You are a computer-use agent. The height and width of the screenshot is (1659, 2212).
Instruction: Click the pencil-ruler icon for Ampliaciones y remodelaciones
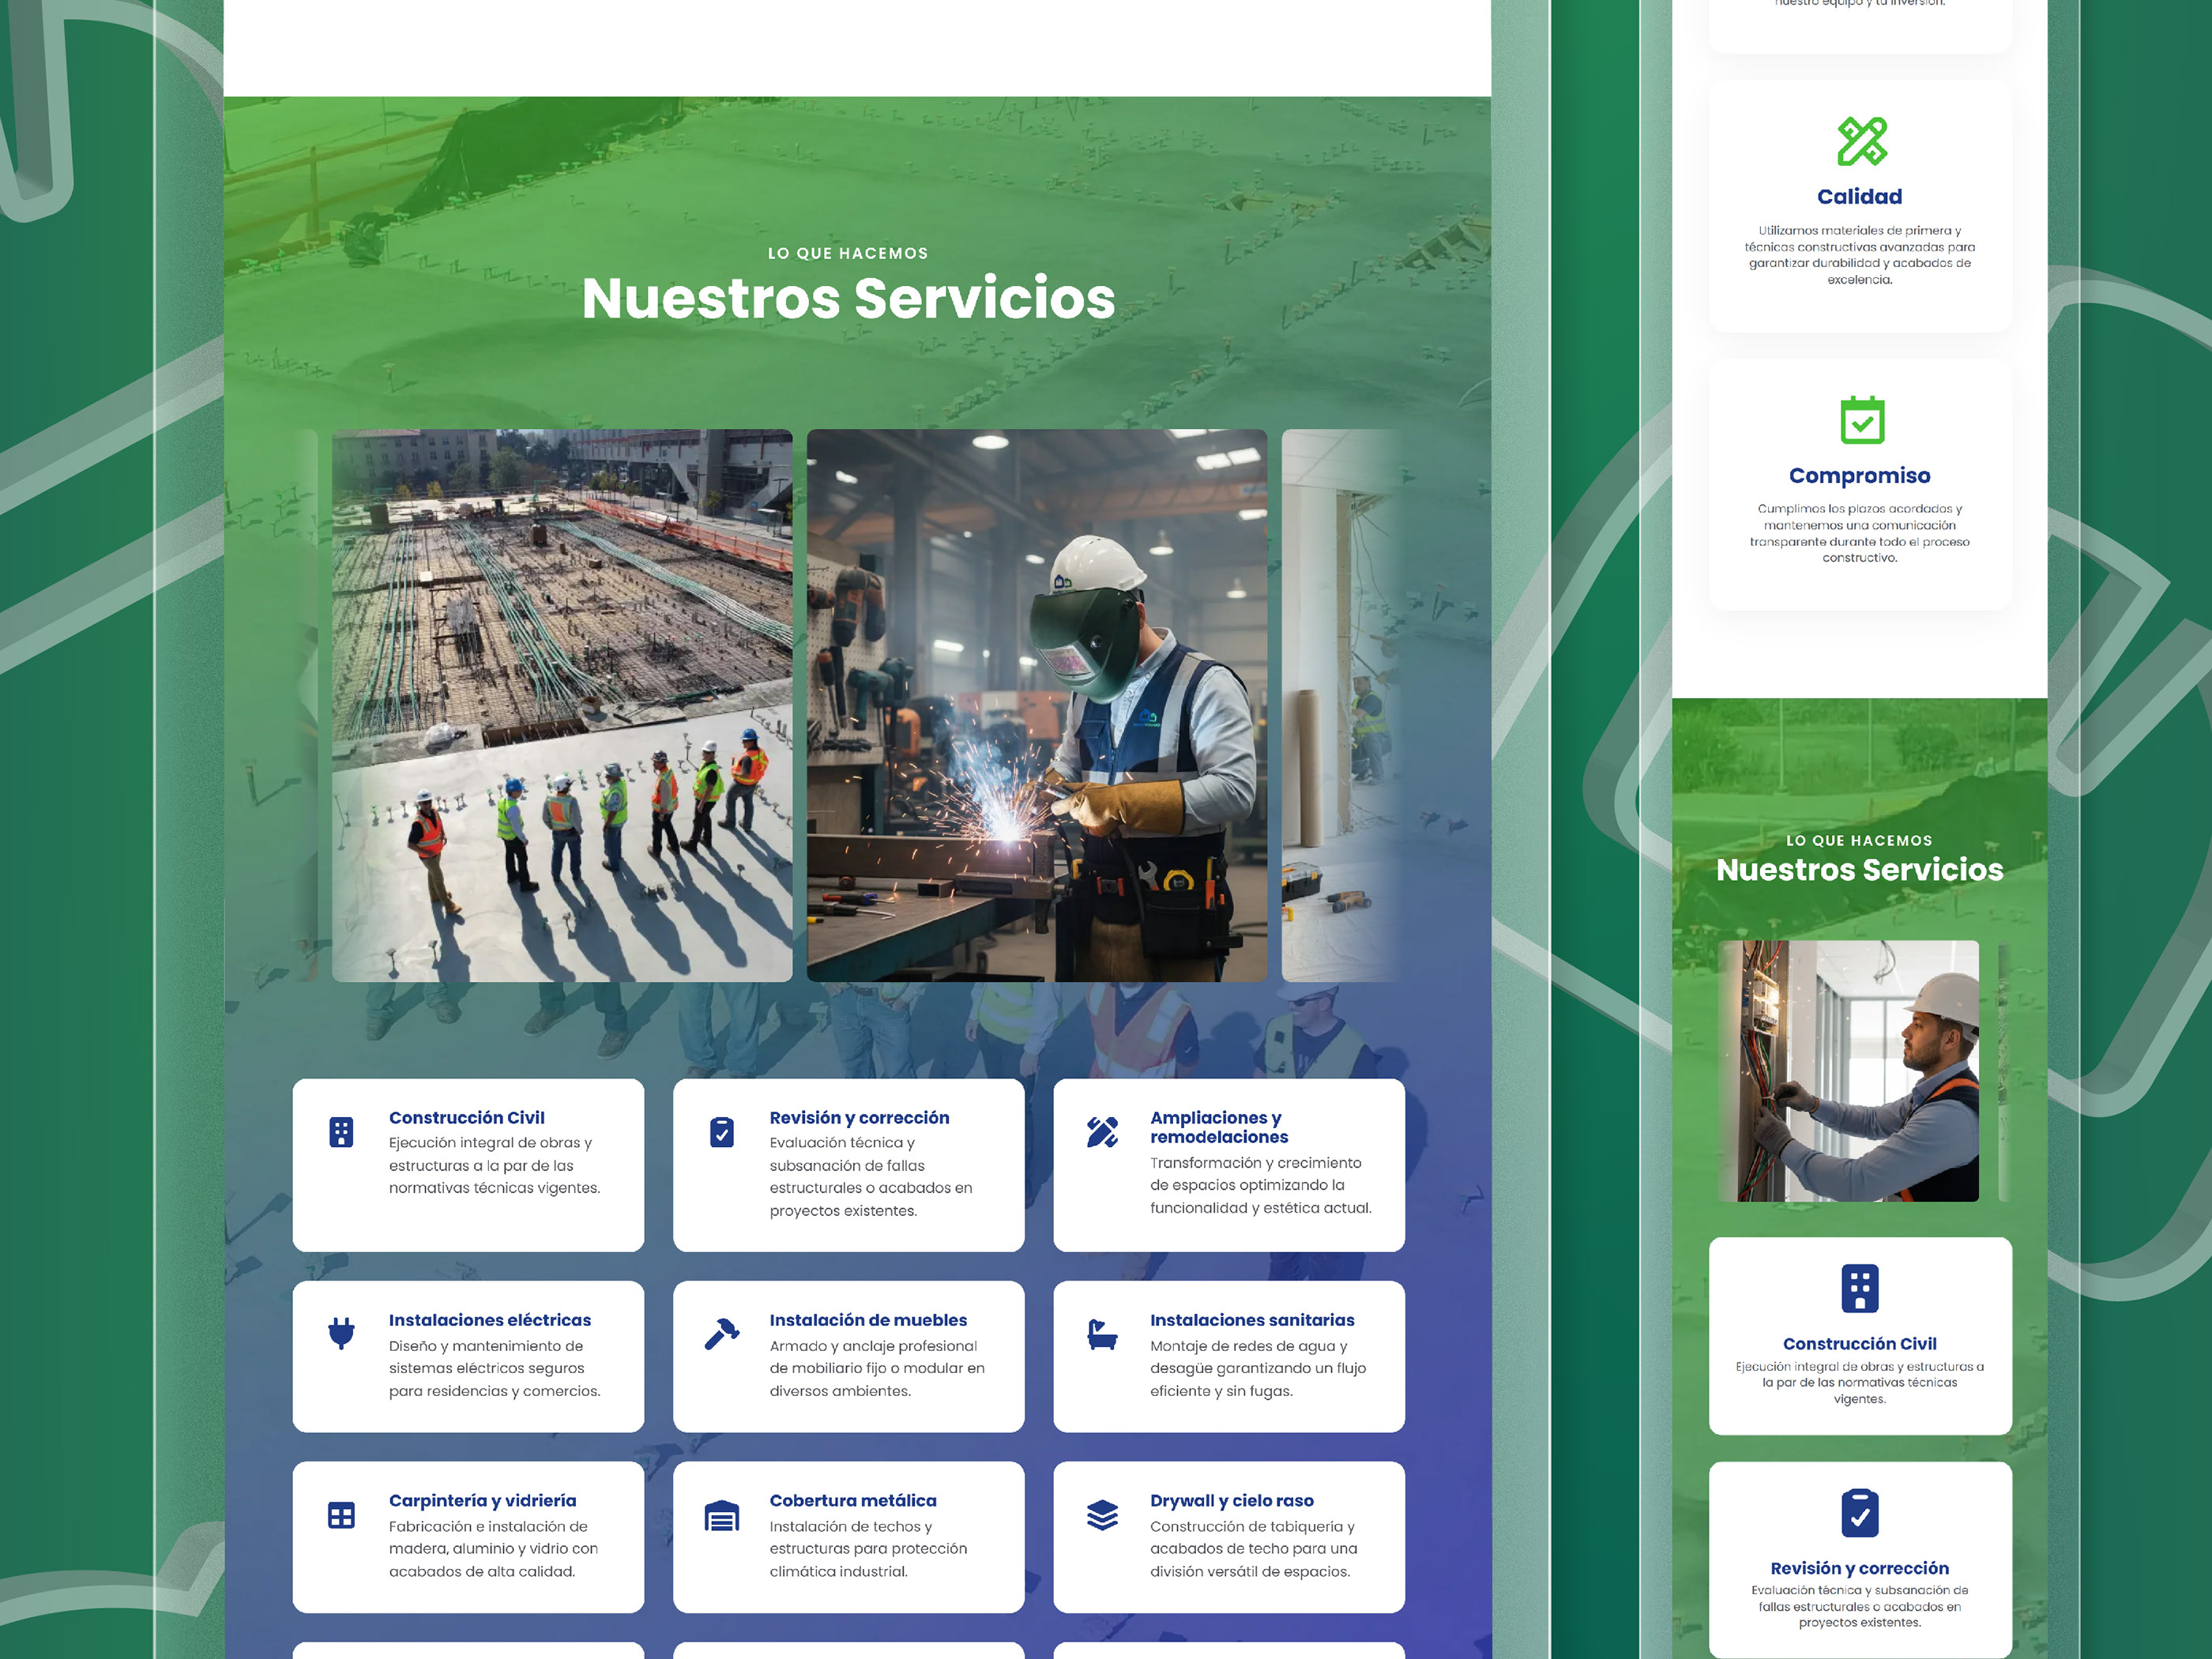(1102, 1132)
